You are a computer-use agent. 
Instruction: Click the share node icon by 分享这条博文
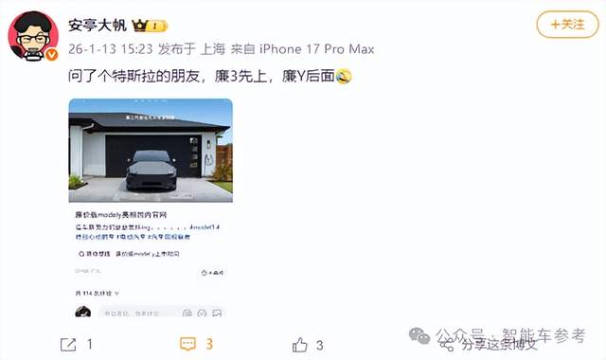(447, 344)
